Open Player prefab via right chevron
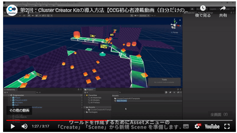237x133 pixels. point(82,98)
